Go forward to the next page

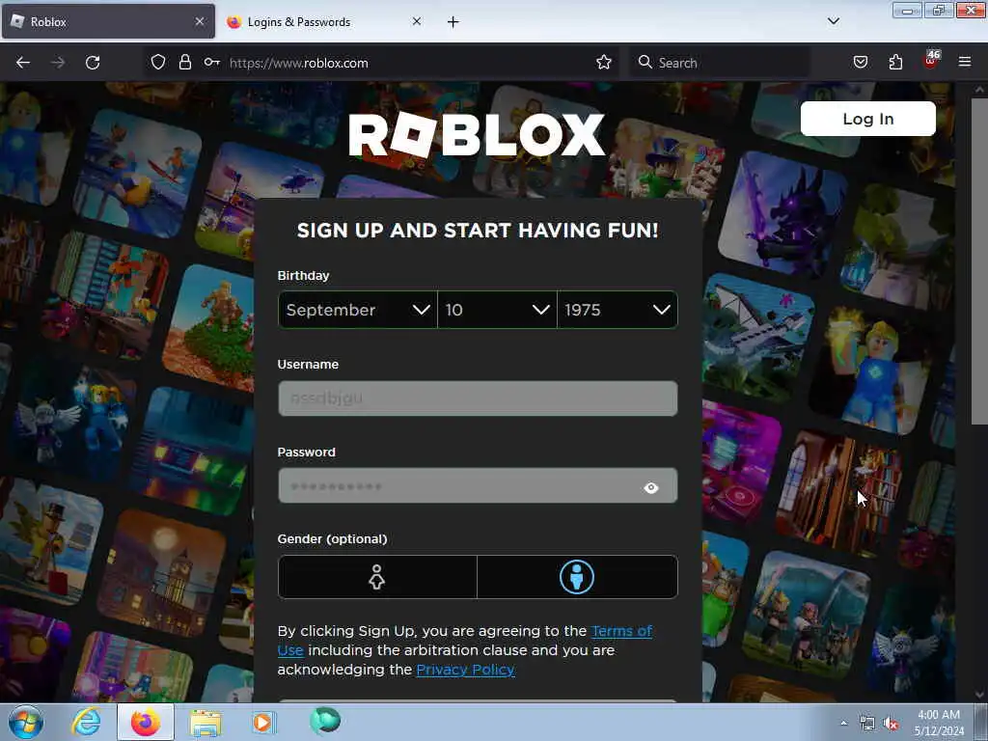coord(58,63)
